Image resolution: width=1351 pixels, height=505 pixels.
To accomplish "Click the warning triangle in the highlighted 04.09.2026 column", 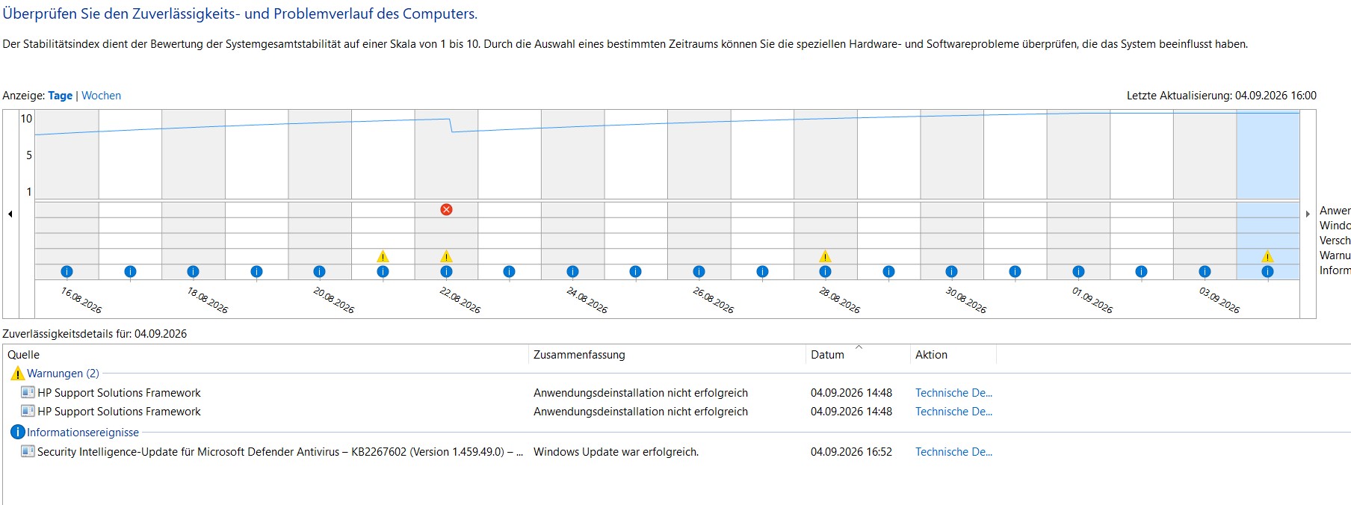I will (1267, 256).
